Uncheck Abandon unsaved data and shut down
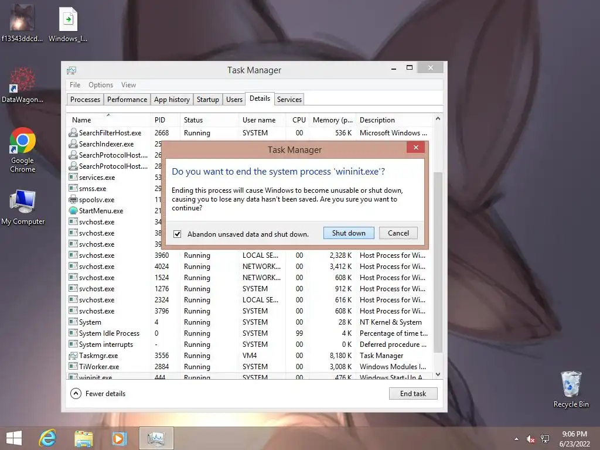The image size is (600, 450). (x=177, y=234)
